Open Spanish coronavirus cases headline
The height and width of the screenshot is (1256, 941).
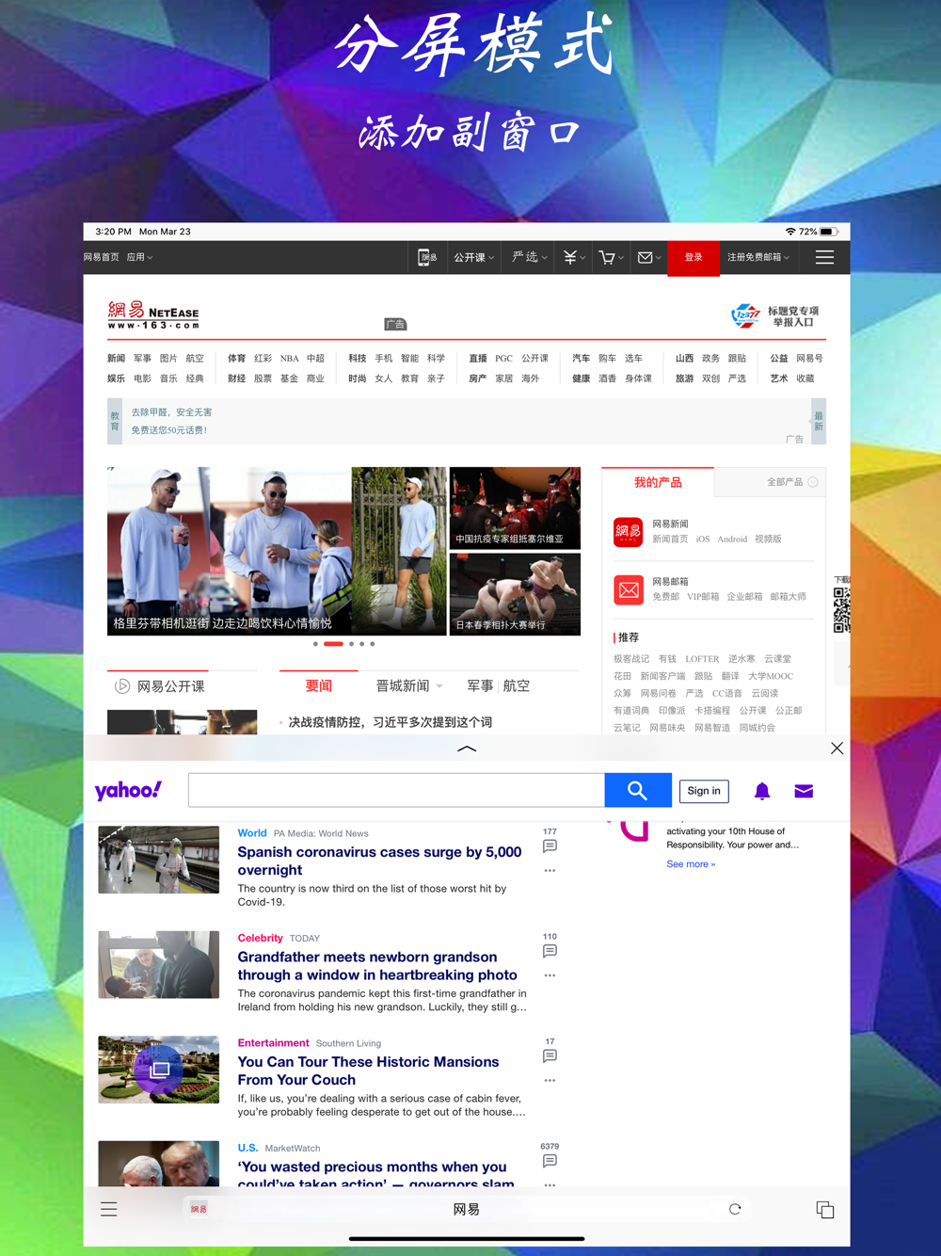379,861
